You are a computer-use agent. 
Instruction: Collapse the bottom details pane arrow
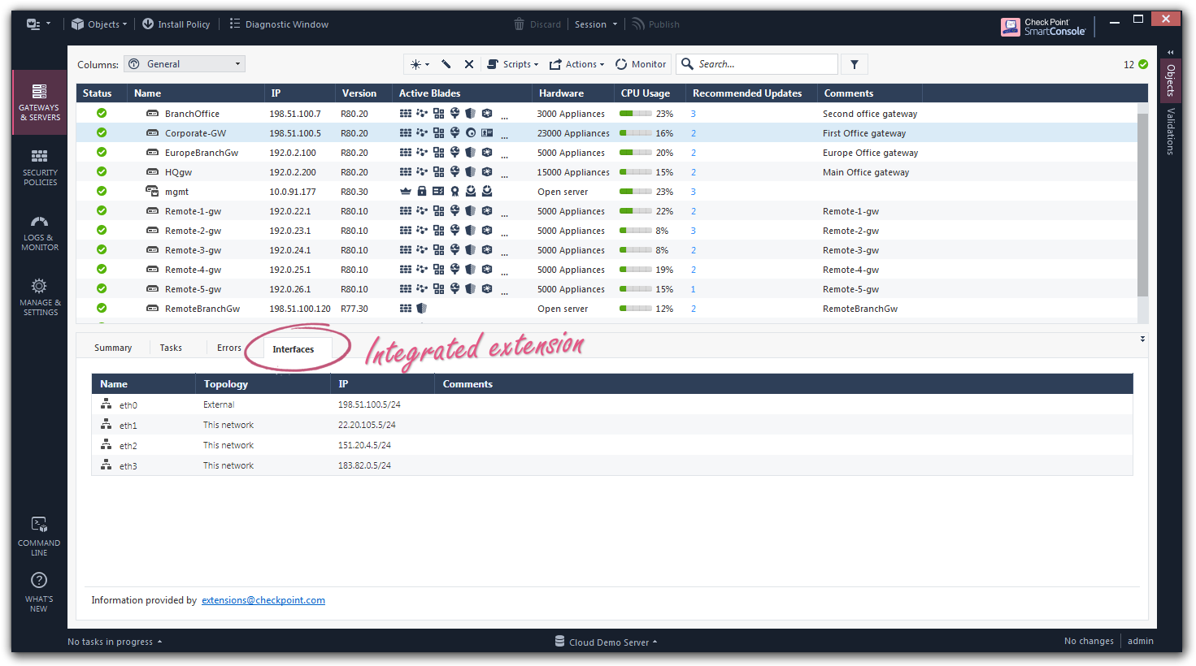(x=1142, y=339)
